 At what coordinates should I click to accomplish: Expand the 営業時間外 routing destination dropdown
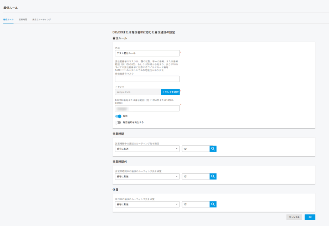[x=147, y=176]
